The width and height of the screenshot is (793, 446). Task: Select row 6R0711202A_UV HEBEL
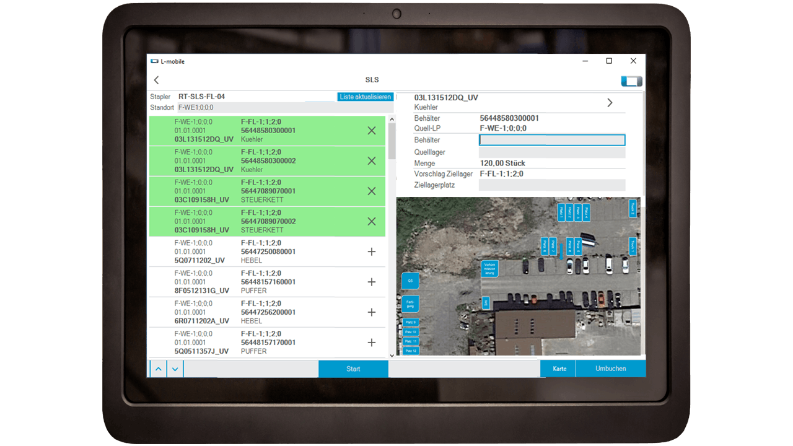tap(267, 313)
